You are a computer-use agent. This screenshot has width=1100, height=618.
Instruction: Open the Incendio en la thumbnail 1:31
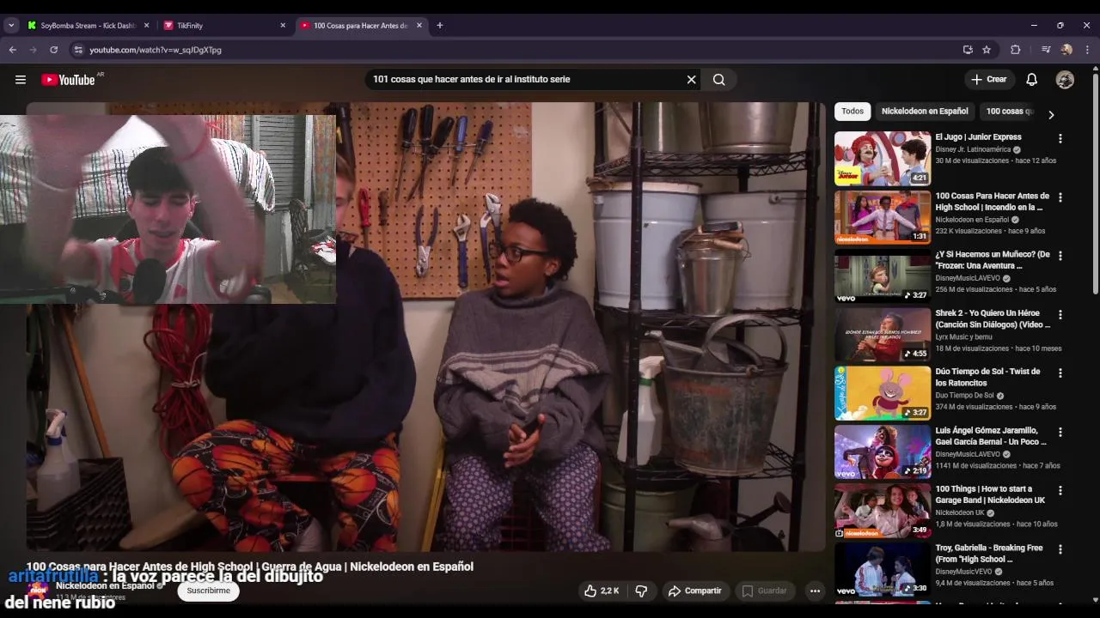coord(883,216)
